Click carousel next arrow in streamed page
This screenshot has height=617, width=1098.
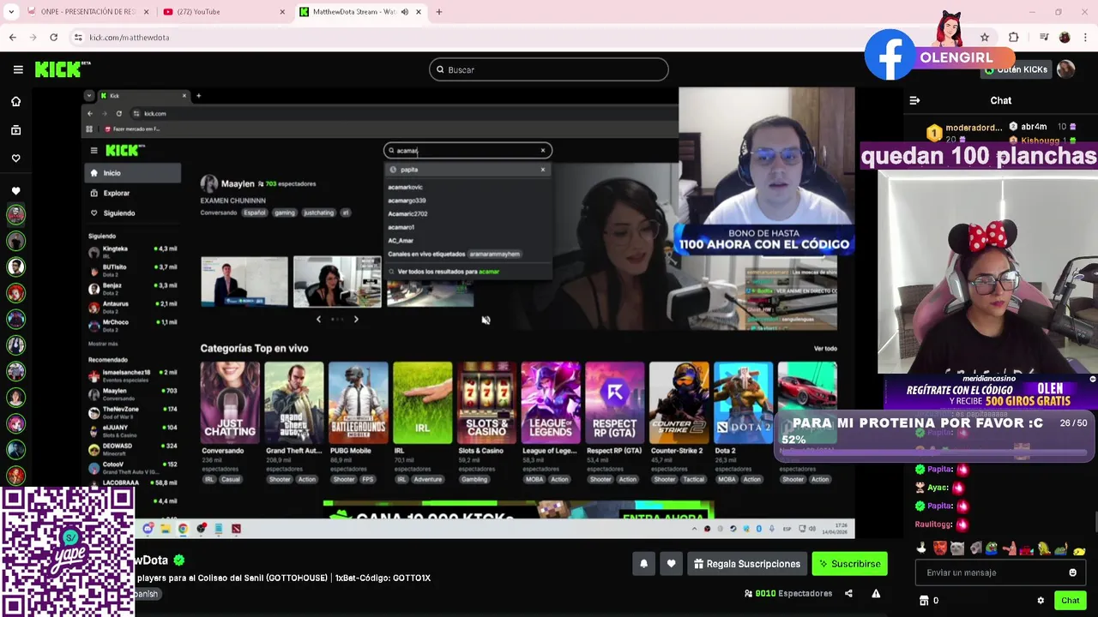pos(356,320)
